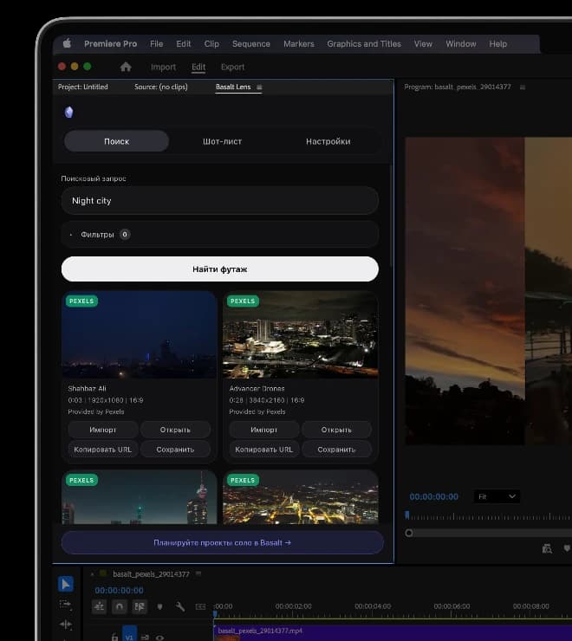
Task: Open the bottom-right aerial city lights thumbnail
Action: tap(301, 497)
